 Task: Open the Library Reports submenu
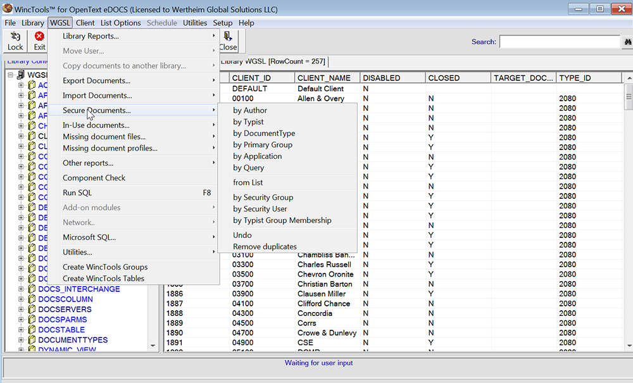pos(133,36)
